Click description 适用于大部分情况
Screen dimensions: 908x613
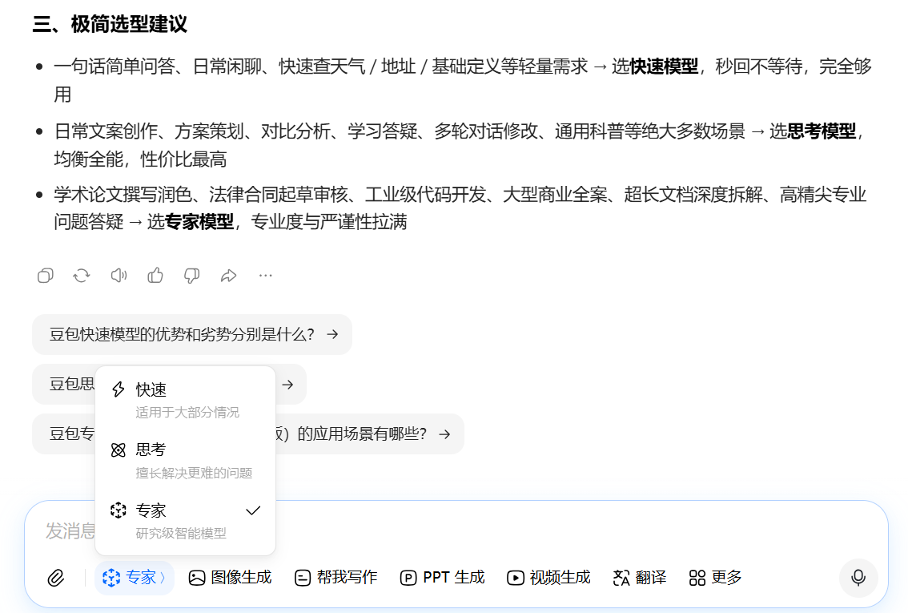187,413
